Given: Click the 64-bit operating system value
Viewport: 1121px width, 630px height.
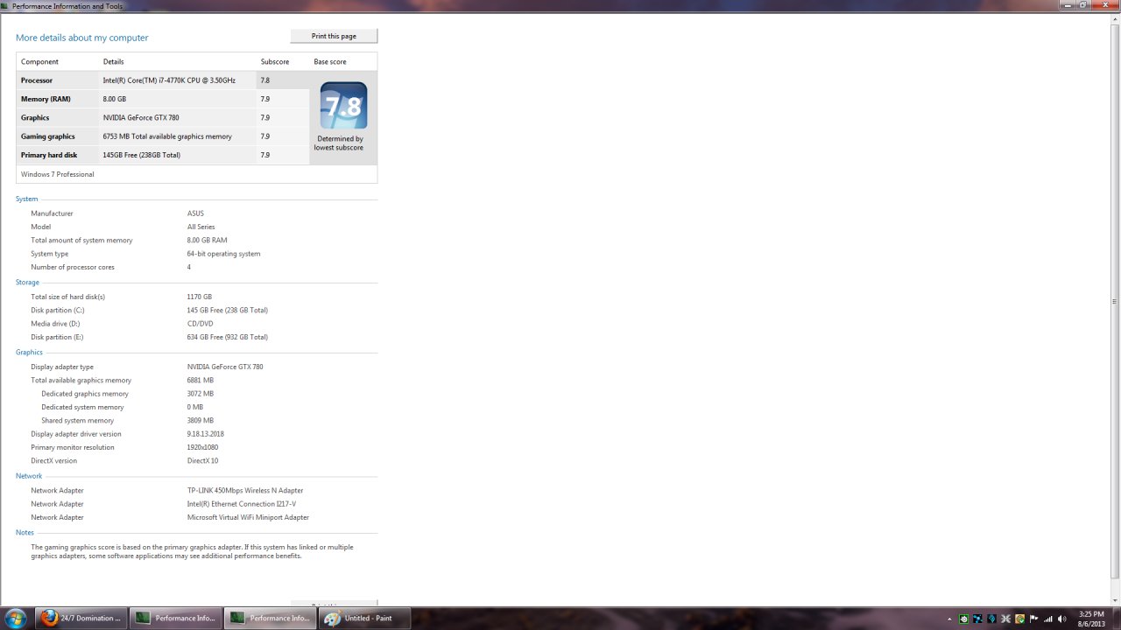Looking at the screenshot, I should point(223,254).
